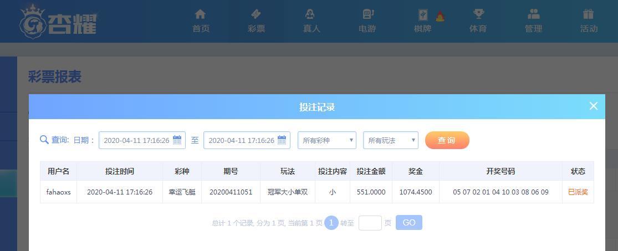Click the calendar icon in start date field

pos(177,140)
